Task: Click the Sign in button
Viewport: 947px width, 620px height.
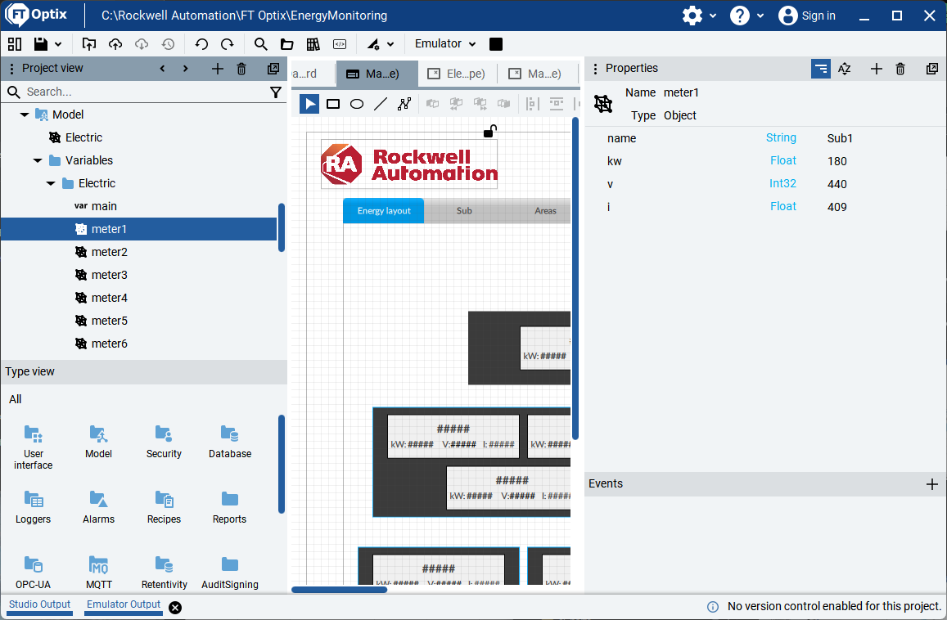Action: 807,16
